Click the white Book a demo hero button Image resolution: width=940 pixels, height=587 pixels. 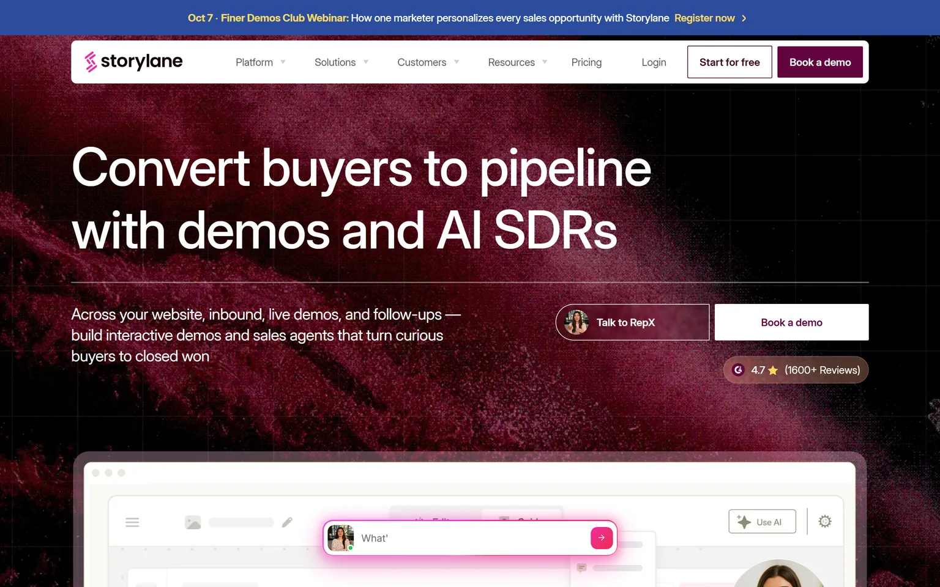[x=791, y=322]
